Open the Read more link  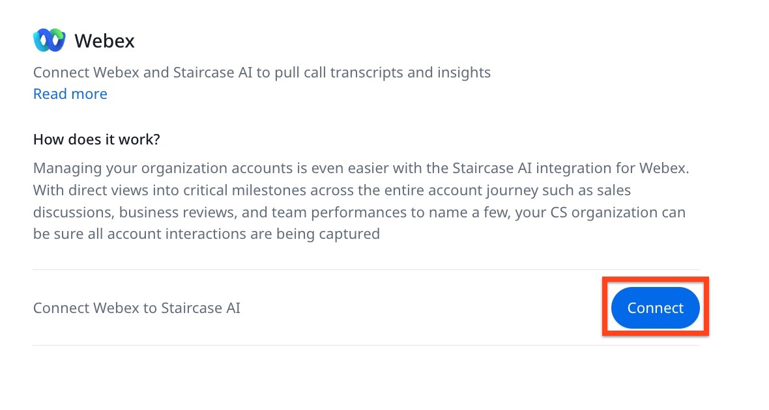pos(70,94)
